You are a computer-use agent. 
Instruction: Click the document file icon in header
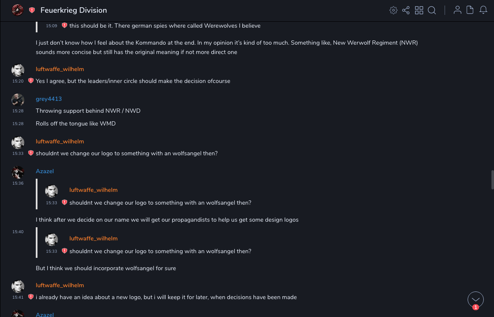point(470,10)
